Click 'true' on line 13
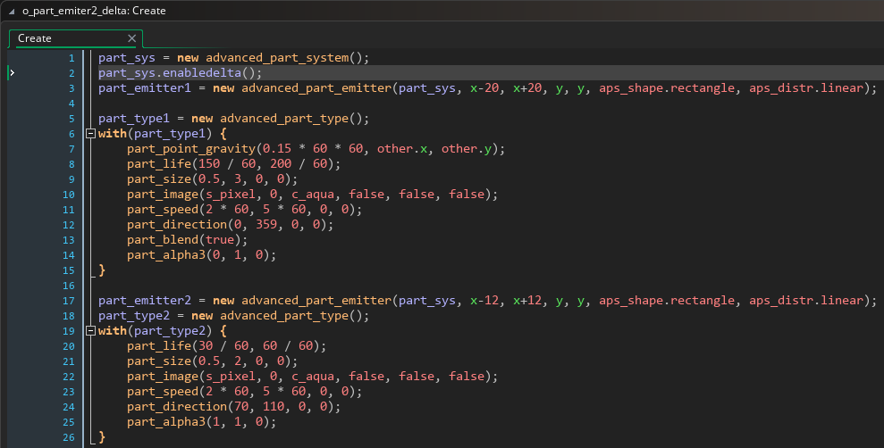The height and width of the screenshot is (448, 884). click(220, 240)
